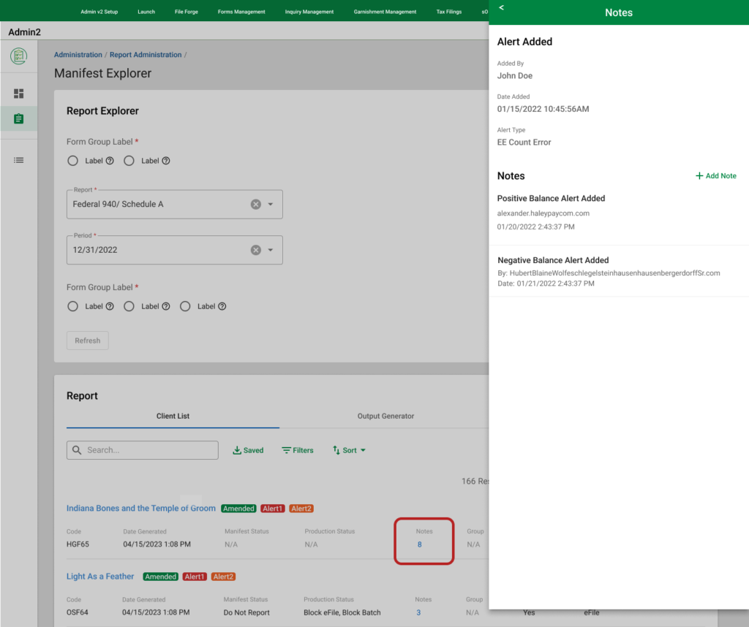This screenshot has width=749, height=627.
Task: Click the Do Not Report manifest status
Action: pyautogui.click(x=246, y=612)
